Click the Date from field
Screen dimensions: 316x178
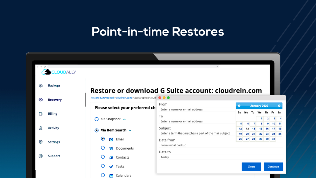[221, 145]
